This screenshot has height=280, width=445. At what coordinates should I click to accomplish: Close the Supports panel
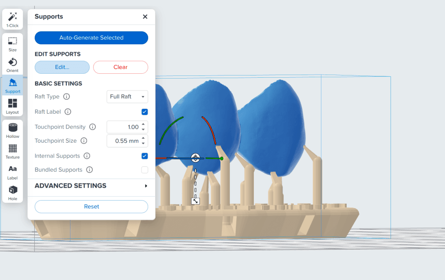pos(145,17)
